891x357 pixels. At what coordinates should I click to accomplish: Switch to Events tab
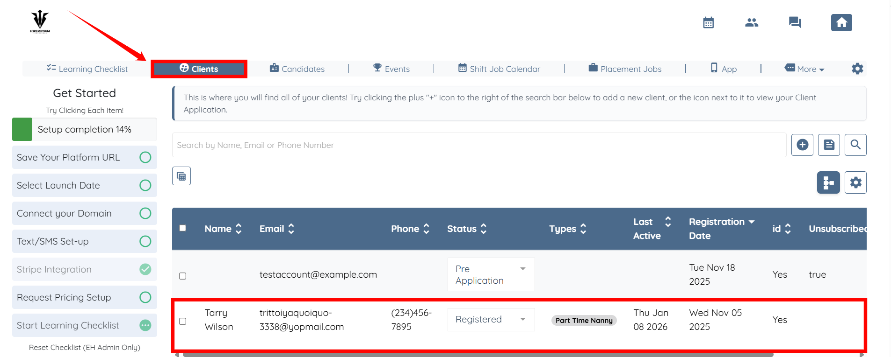(x=391, y=69)
